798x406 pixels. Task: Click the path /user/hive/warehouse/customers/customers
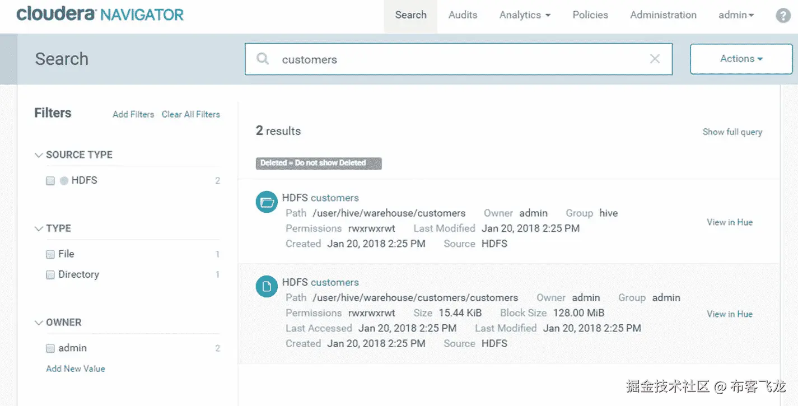point(416,298)
